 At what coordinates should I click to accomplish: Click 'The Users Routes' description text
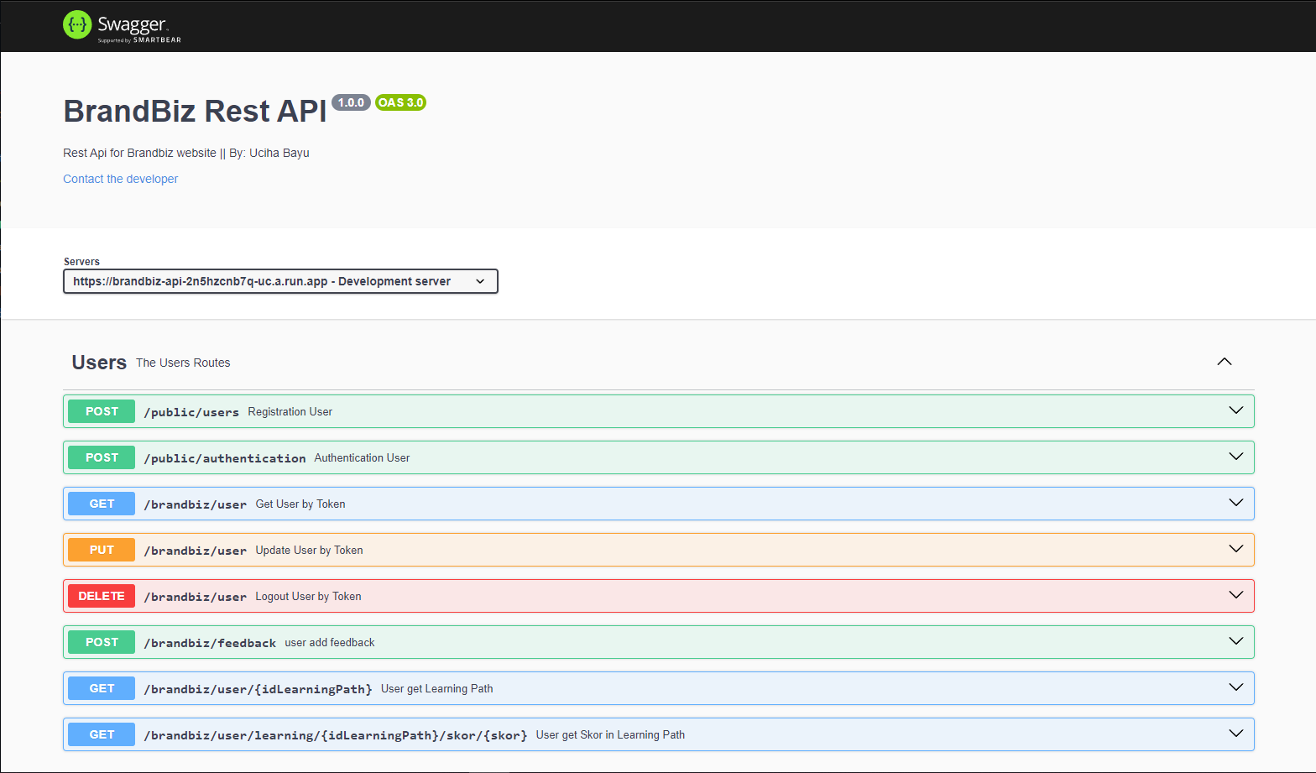tap(183, 363)
